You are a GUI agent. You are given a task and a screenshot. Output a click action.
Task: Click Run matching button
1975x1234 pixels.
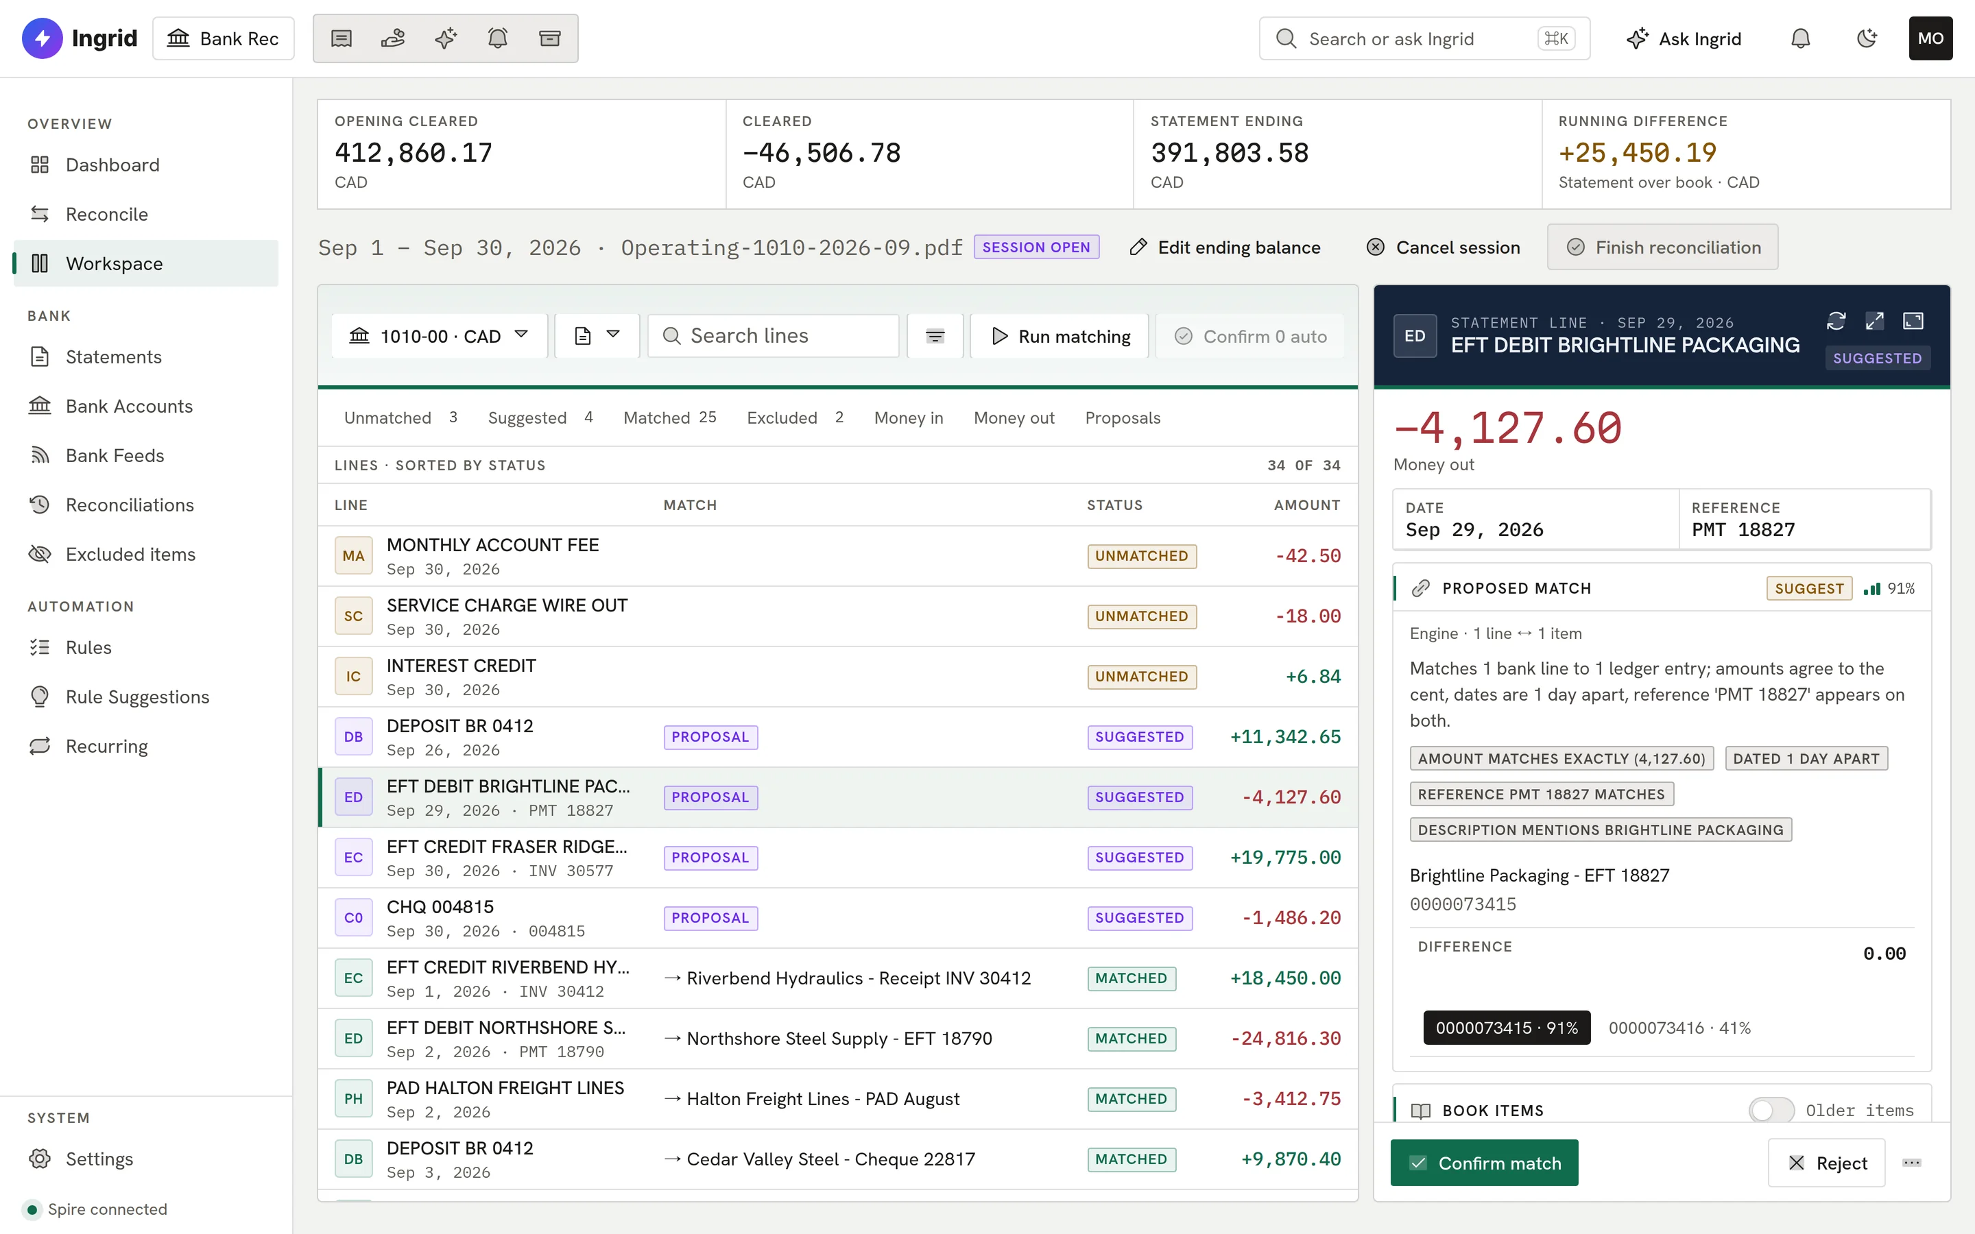[1060, 336]
